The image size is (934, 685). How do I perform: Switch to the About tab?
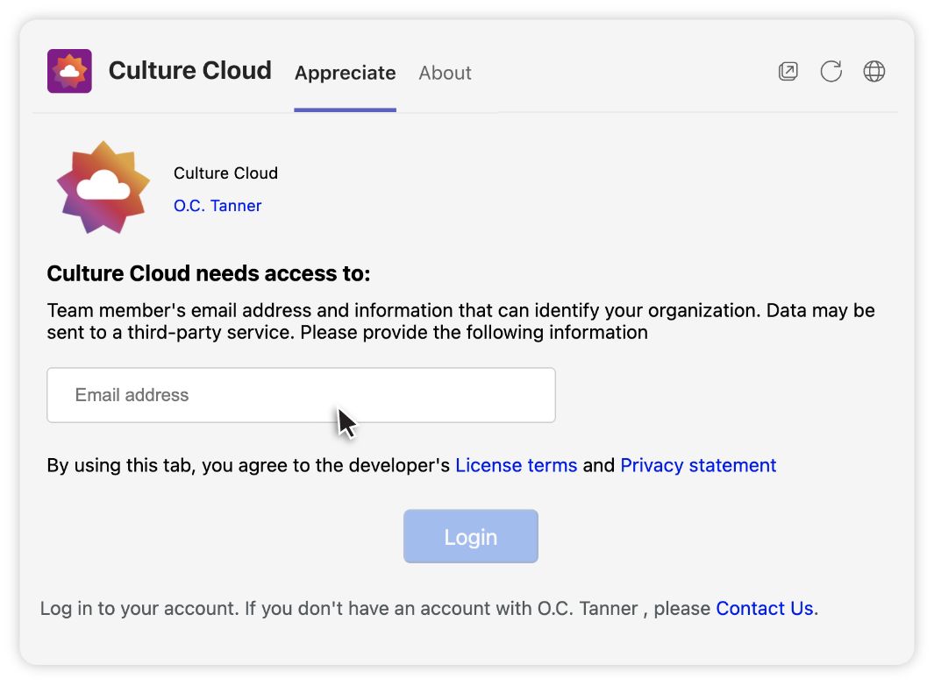(445, 73)
